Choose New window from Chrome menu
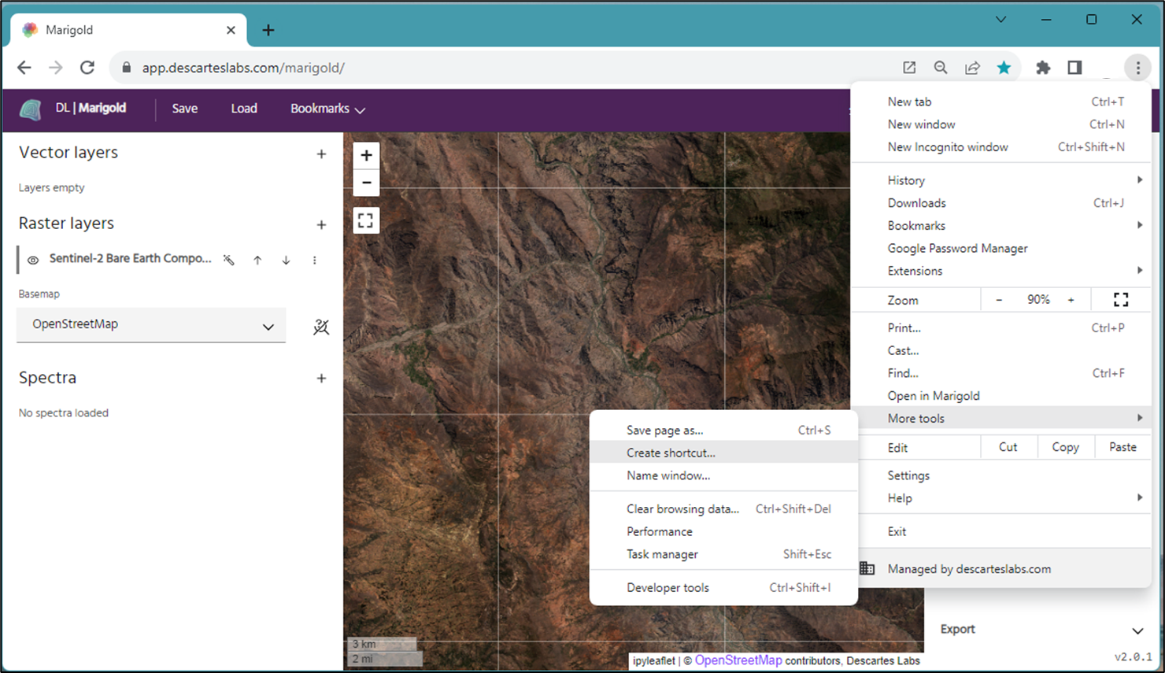 click(x=1001, y=124)
